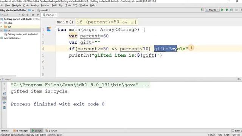This screenshot has height=136, width=242.
Task: Hide the Project tool window
Action: (x=38, y=15)
